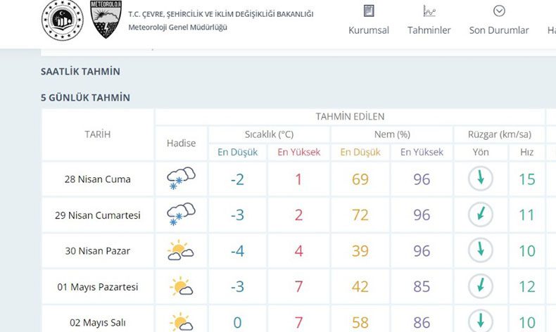Image resolution: width=556 pixels, height=332 pixels.
Task: Click the Sıcaklık En Yüksek column header
Action: pos(299,152)
